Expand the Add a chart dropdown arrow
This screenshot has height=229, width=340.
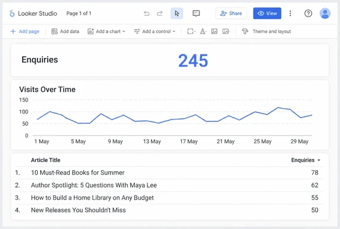click(x=124, y=31)
